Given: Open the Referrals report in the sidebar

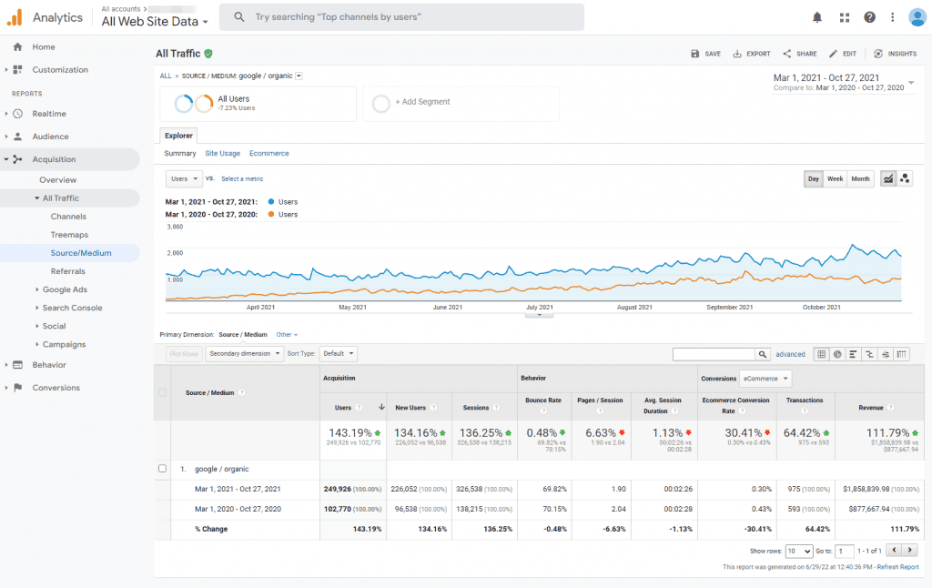Looking at the screenshot, I should tap(68, 271).
